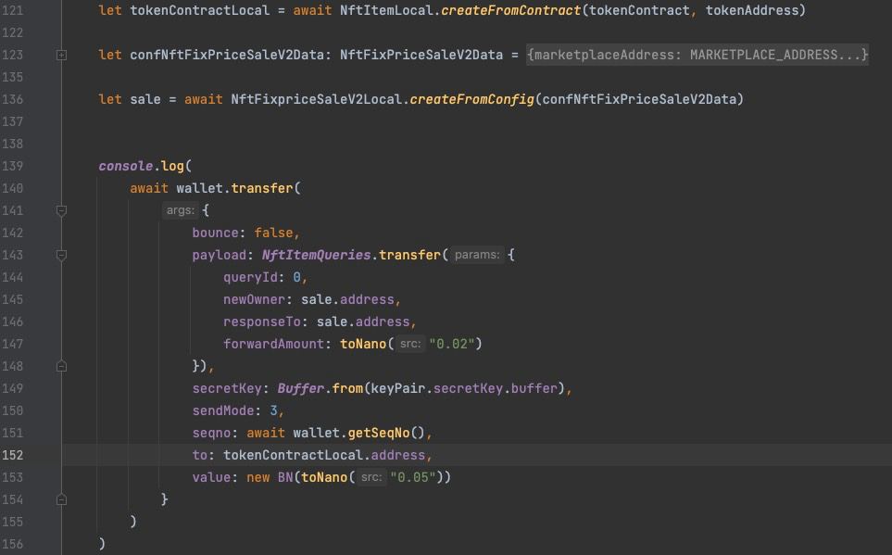
Task: Expand the collapsed {marketplaceAddress: MARKETPLACE_ADDRESS...} region
Action: 697,55
